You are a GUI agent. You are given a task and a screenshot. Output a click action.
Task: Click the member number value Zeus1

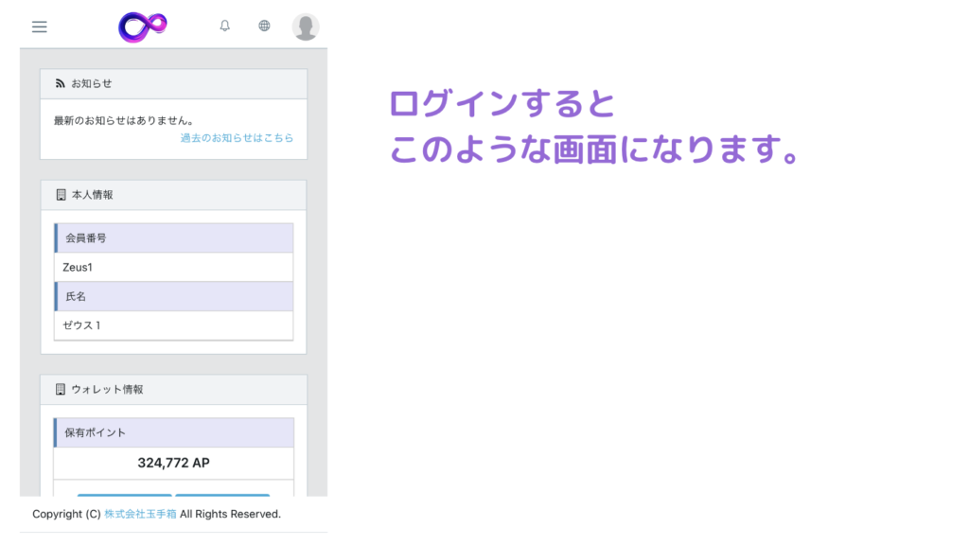pyautogui.click(x=78, y=267)
